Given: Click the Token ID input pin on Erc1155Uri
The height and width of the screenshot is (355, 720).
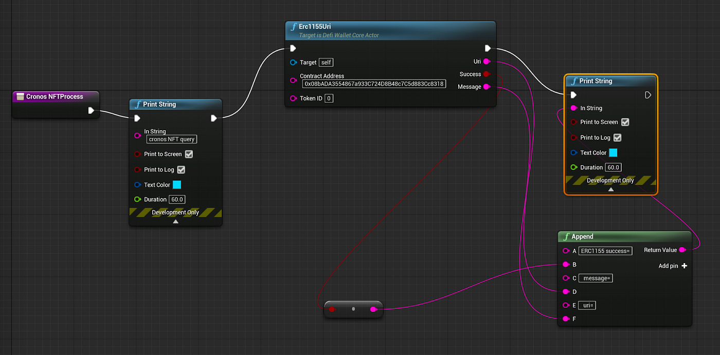Looking at the screenshot, I should pos(294,98).
